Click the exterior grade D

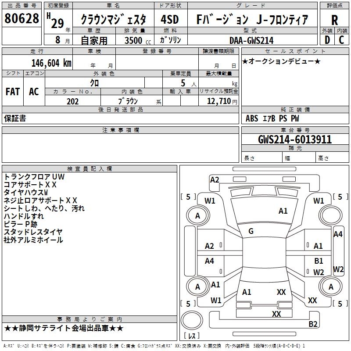pos(327,40)
